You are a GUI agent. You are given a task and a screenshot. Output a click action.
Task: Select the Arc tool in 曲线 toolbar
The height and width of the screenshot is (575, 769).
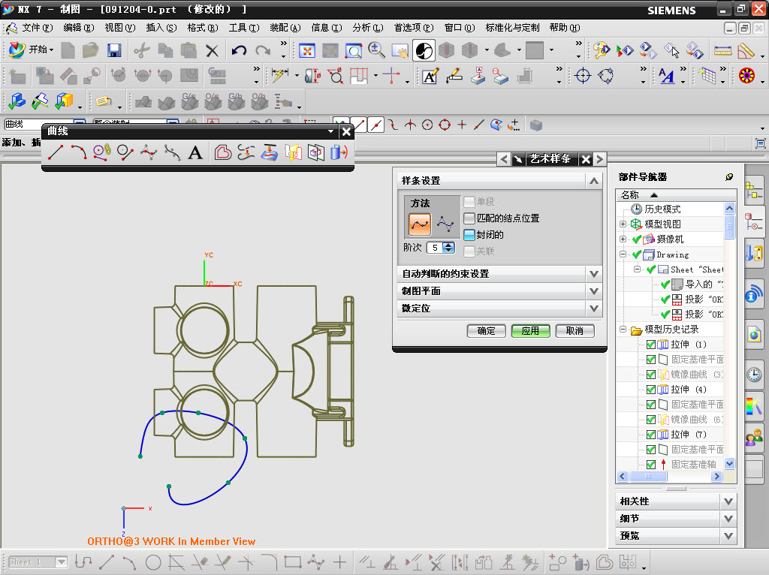tap(78, 153)
